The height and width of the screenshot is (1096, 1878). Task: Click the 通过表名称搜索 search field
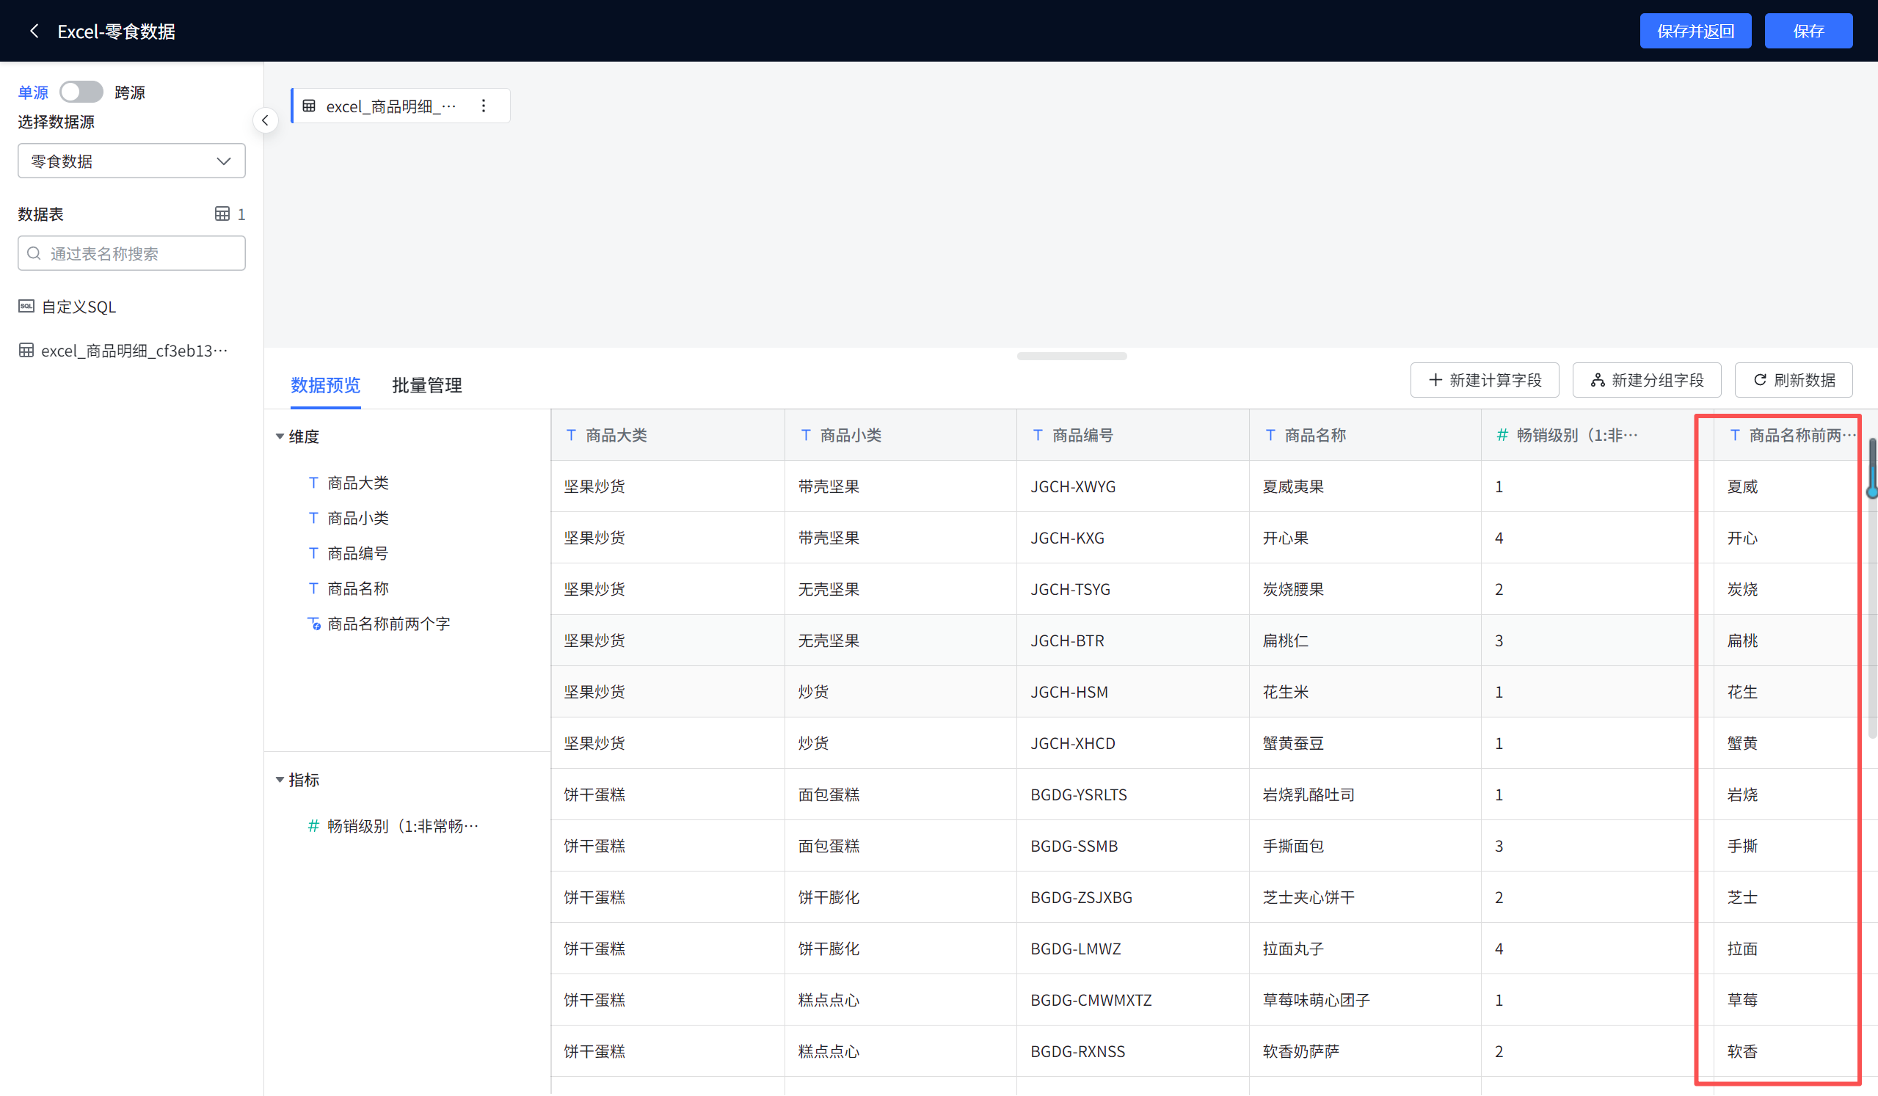tap(131, 253)
